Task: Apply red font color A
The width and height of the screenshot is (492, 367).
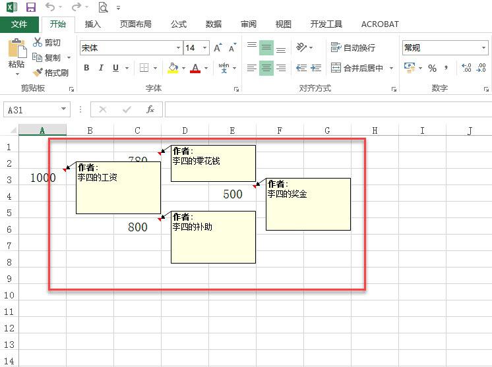Action: point(195,68)
